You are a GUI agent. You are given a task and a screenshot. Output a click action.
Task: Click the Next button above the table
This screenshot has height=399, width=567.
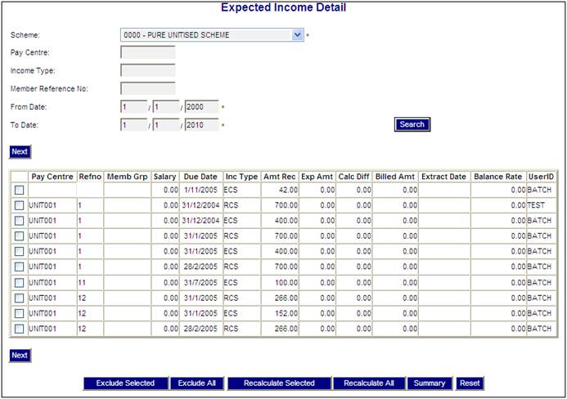(x=20, y=152)
